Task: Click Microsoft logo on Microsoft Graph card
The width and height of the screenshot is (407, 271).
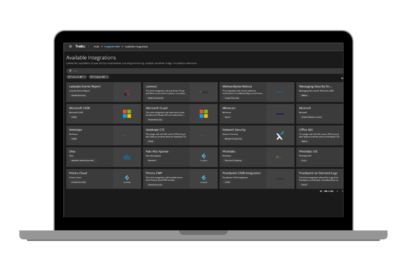Action: [204, 114]
